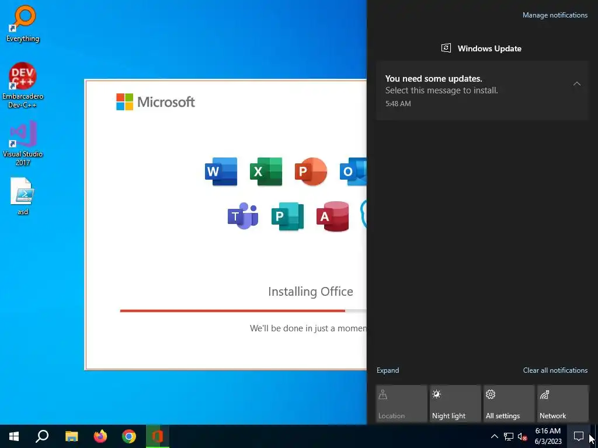Open the Network quick action

(x=563, y=404)
